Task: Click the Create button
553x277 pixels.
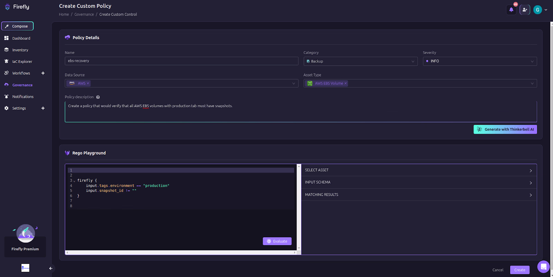Action: pyautogui.click(x=519, y=270)
